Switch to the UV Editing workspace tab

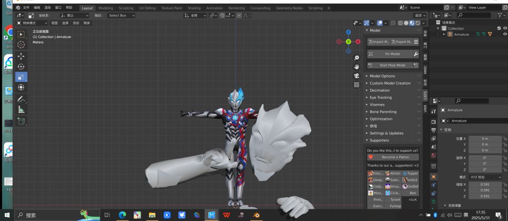pyautogui.click(x=147, y=8)
